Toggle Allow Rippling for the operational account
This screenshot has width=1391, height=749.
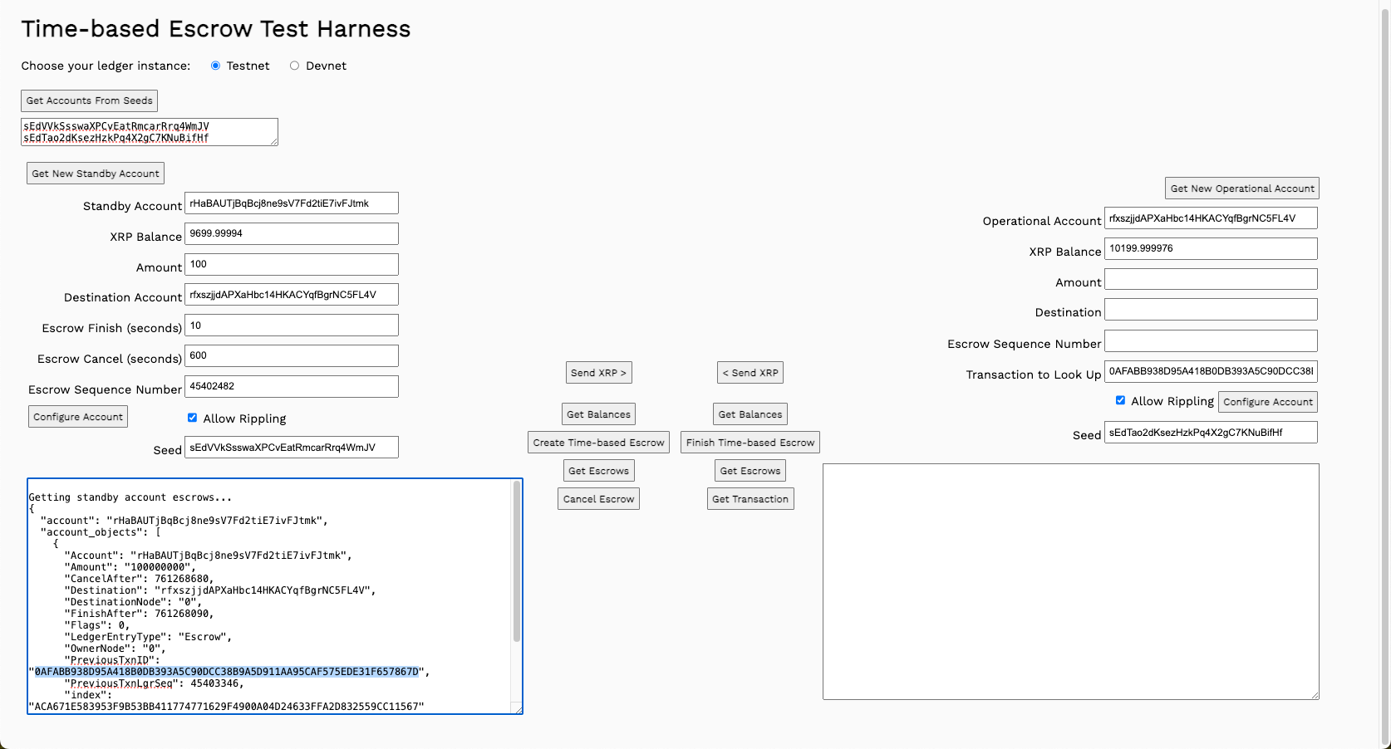tap(1120, 400)
